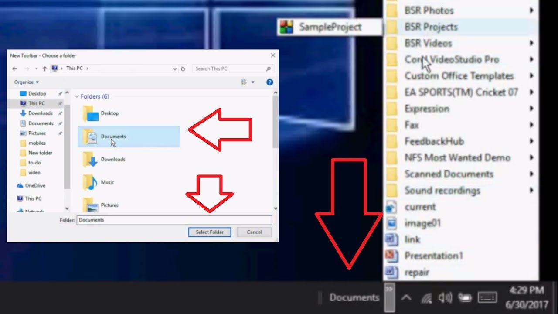Open EA SPORTS(TM) Cricket 07 entry

(460, 92)
